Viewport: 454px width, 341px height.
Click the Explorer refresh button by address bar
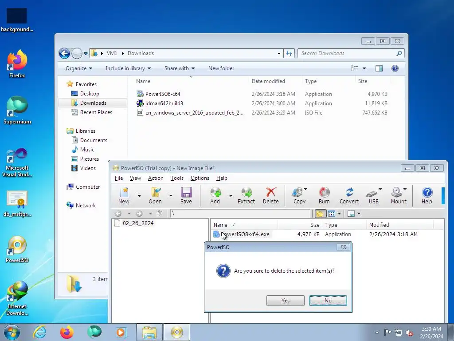[289, 53]
